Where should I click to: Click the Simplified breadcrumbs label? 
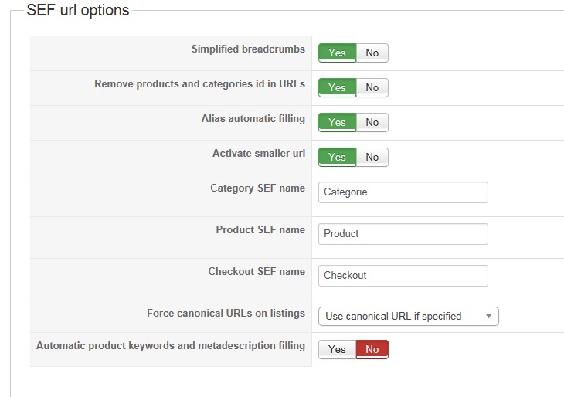point(248,49)
